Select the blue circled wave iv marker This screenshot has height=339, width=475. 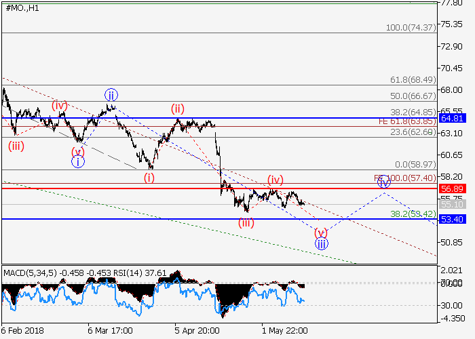384,182
